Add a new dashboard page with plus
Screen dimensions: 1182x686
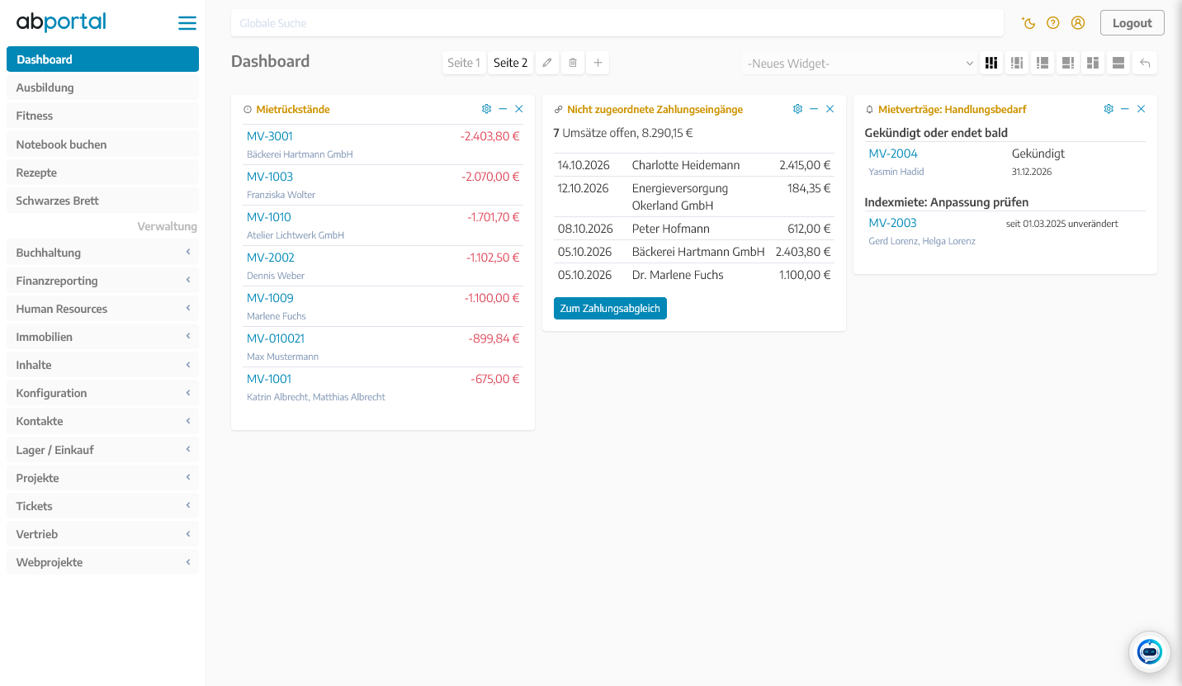(598, 63)
